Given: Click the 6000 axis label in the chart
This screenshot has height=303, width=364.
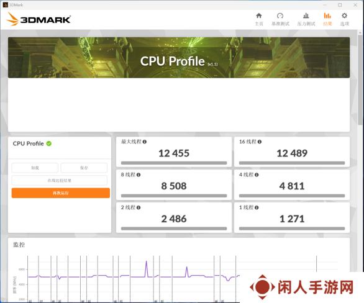Looking at the screenshot, I should click(x=22, y=269).
